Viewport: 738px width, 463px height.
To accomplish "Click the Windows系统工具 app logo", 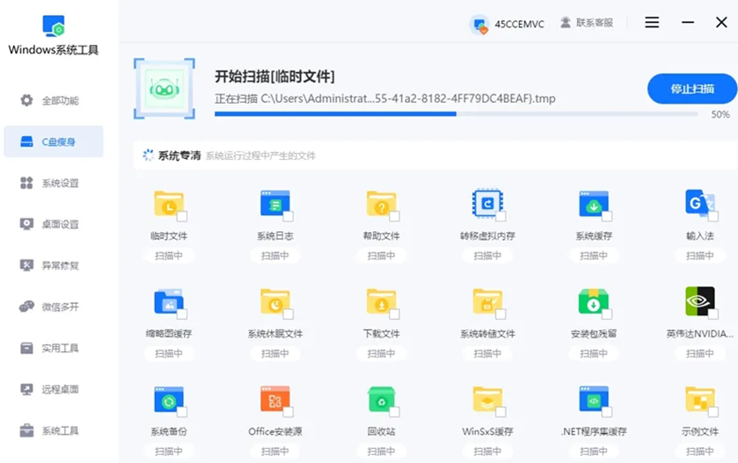I will [54, 25].
